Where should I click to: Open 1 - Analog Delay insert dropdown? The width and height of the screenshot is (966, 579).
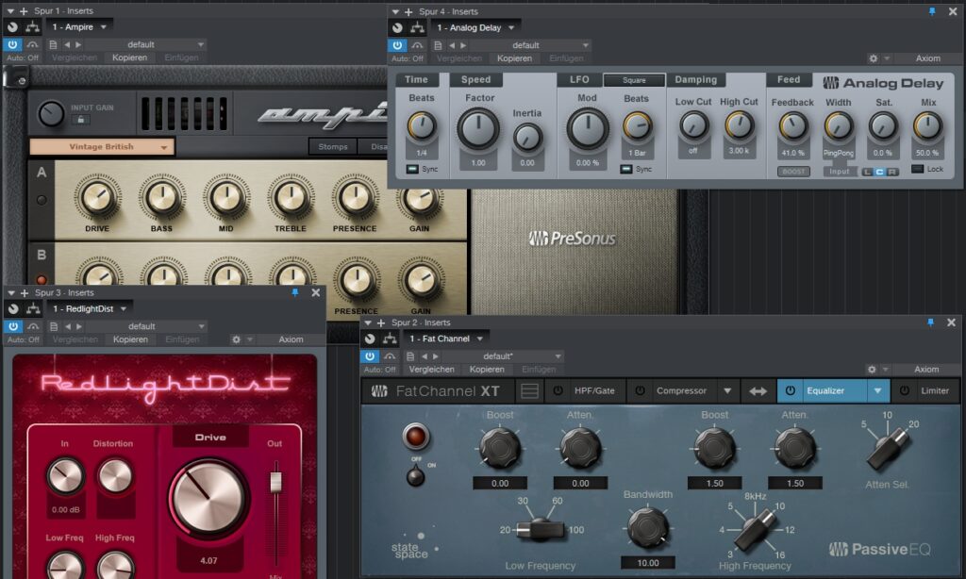(x=511, y=27)
